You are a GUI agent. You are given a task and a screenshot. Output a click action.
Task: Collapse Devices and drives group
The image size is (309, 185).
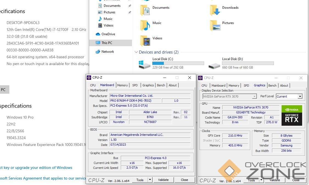tap(136, 52)
